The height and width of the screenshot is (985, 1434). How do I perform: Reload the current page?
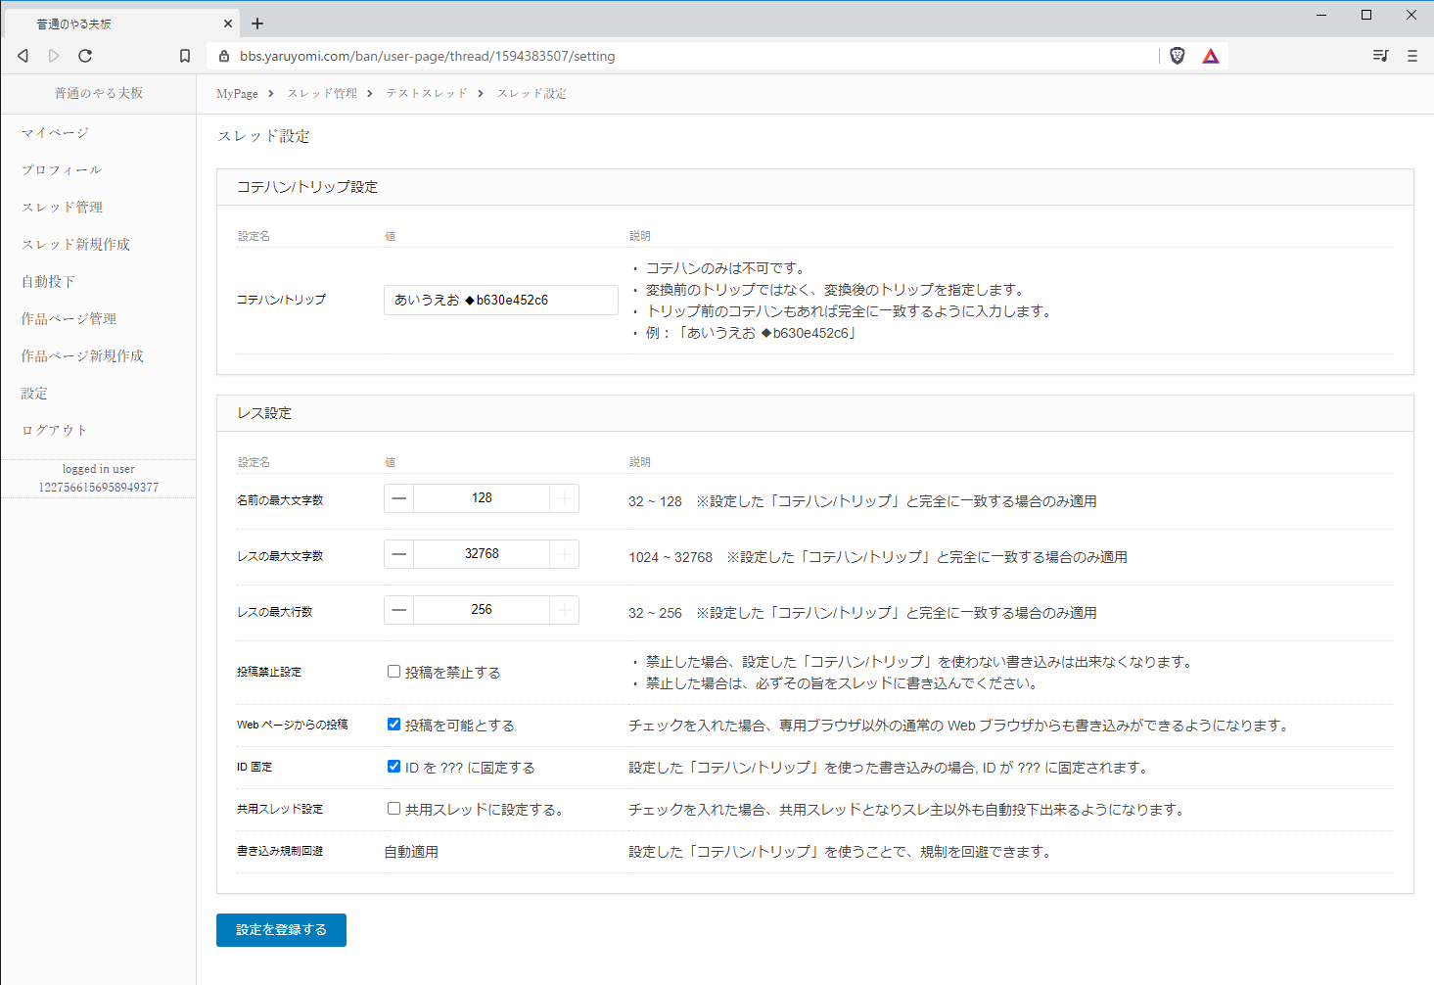pyautogui.click(x=85, y=56)
